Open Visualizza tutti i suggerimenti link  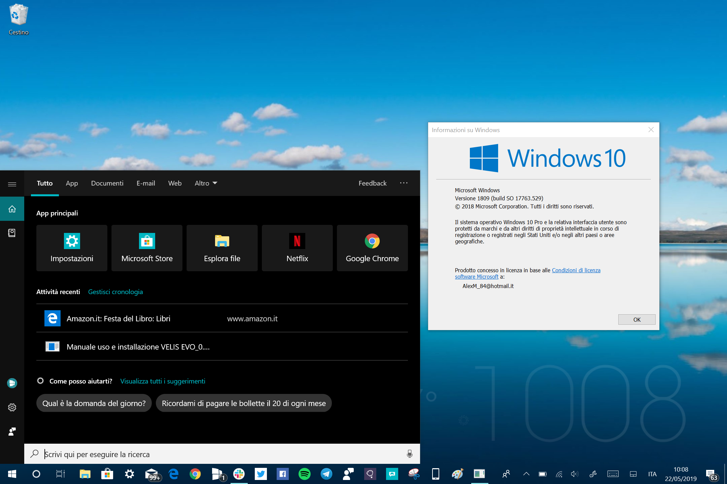(x=163, y=381)
